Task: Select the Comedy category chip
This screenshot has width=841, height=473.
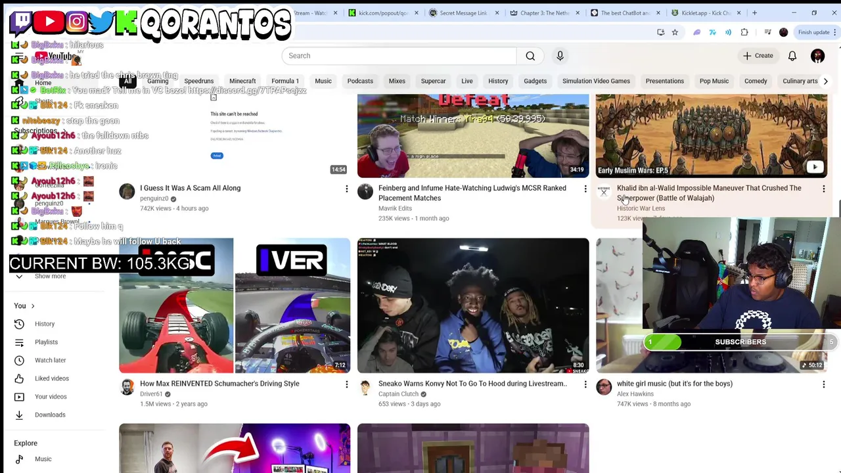Action: [756, 81]
